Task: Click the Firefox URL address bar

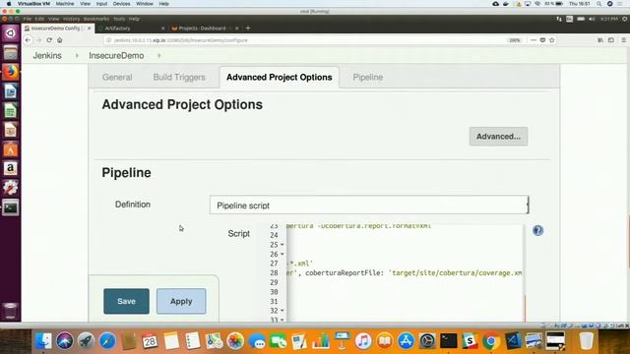Action: (x=305, y=40)
